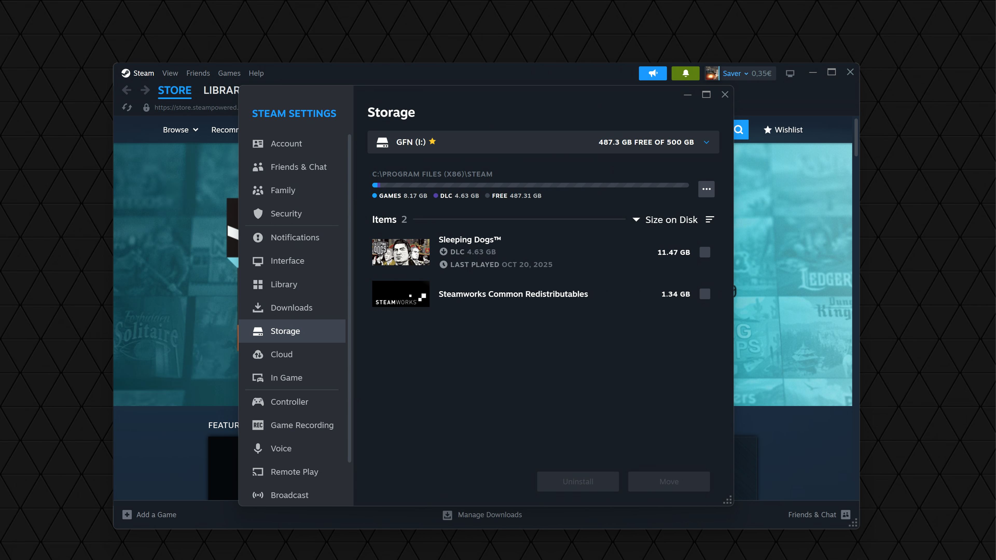Check the Sleeping Dogs checkbox
This screenshot has width=996, height=560.
(704, 252)
